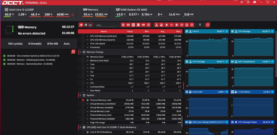
Task: Sort by the Avg column header
Action: click(163, 32)
